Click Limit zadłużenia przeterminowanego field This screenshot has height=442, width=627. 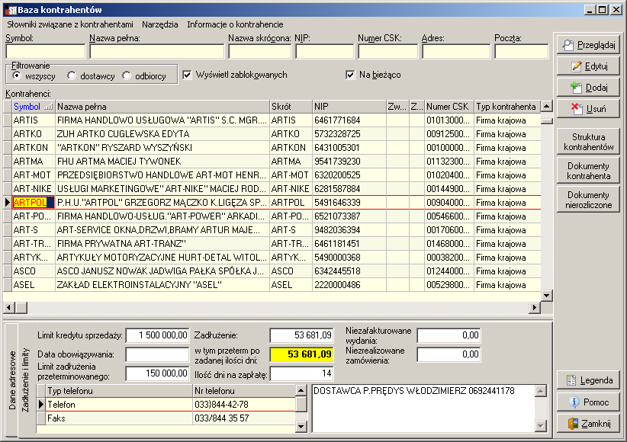[157, 373]
